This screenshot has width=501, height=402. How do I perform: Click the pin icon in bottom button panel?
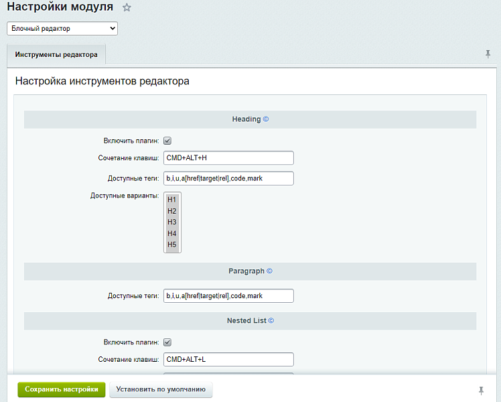click(x=481, y=390)
